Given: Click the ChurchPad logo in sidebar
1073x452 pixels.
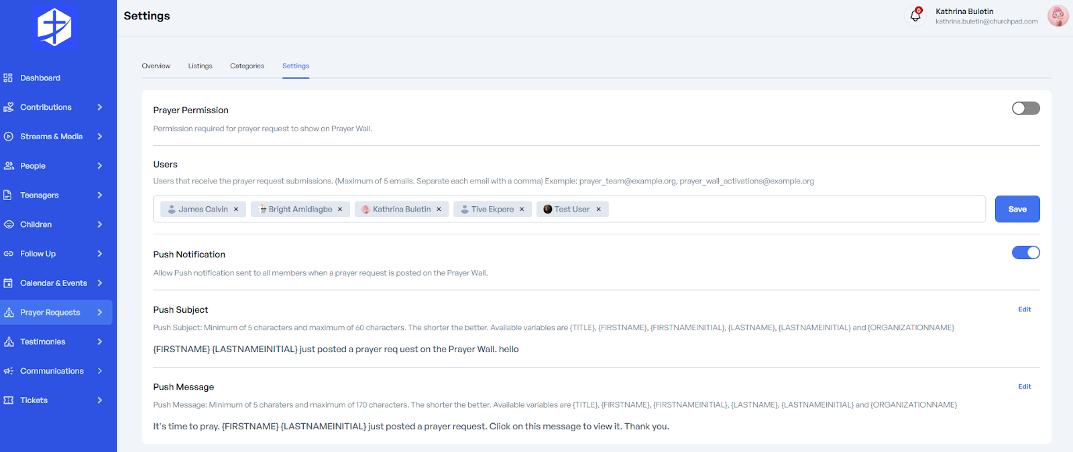Looking at the screenshot, I should [54, 27].
